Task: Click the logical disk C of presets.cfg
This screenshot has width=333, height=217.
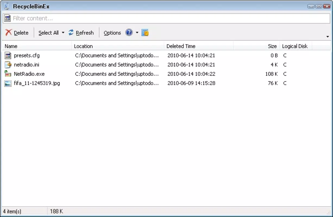Action: [285, 55]
